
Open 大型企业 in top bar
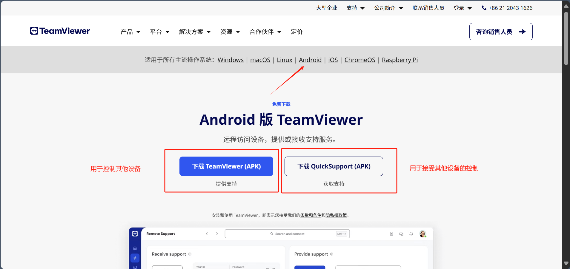327,8
